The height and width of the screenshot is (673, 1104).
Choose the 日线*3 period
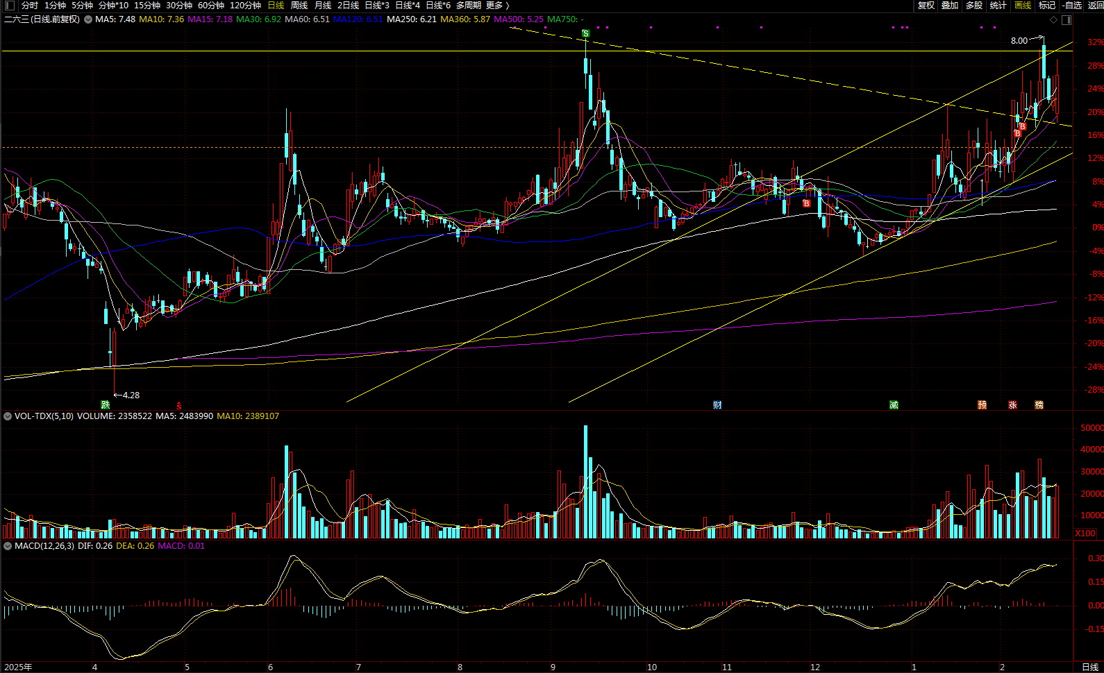click(377, 6)
